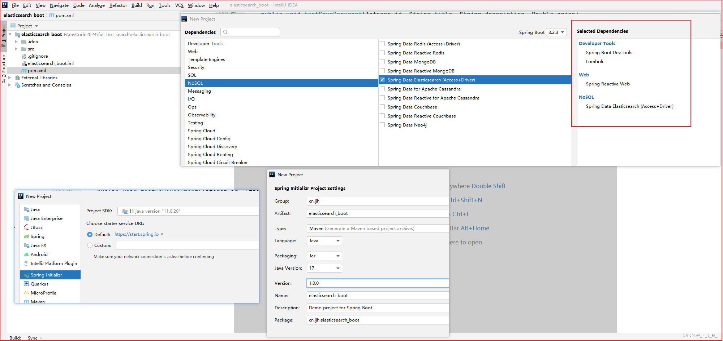
Task: Open the File menu
Action: (15, 5)
